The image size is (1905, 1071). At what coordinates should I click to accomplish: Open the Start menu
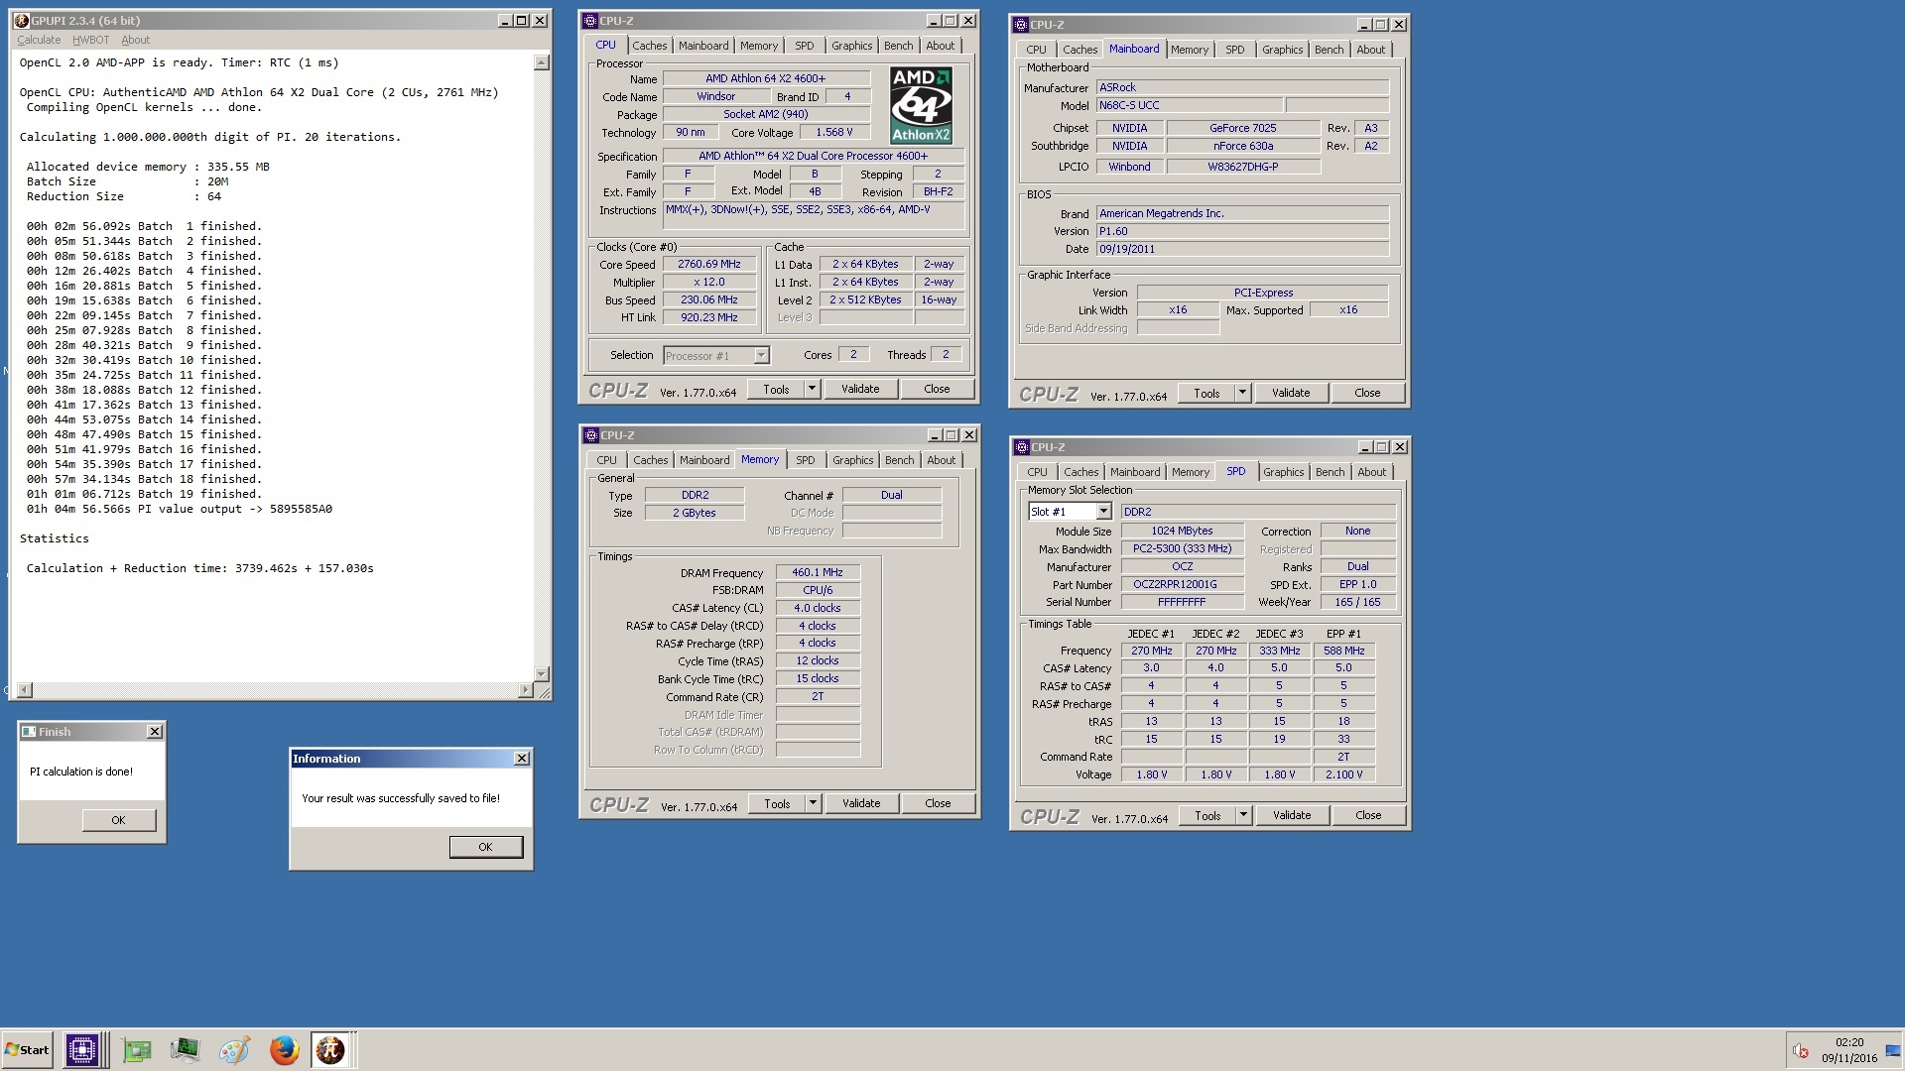click(28, 1050)
